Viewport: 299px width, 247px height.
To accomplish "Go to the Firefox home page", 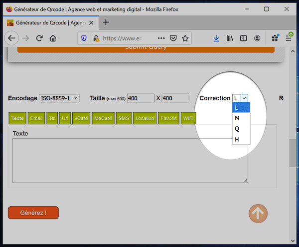I will tap(53, 38).
